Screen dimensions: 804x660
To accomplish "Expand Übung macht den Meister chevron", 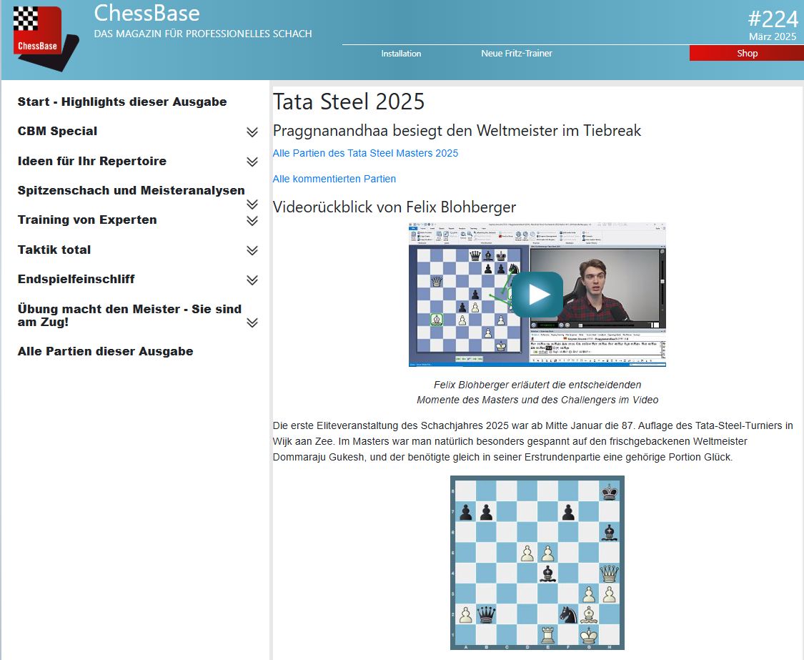I will click(x=252, y=322).
